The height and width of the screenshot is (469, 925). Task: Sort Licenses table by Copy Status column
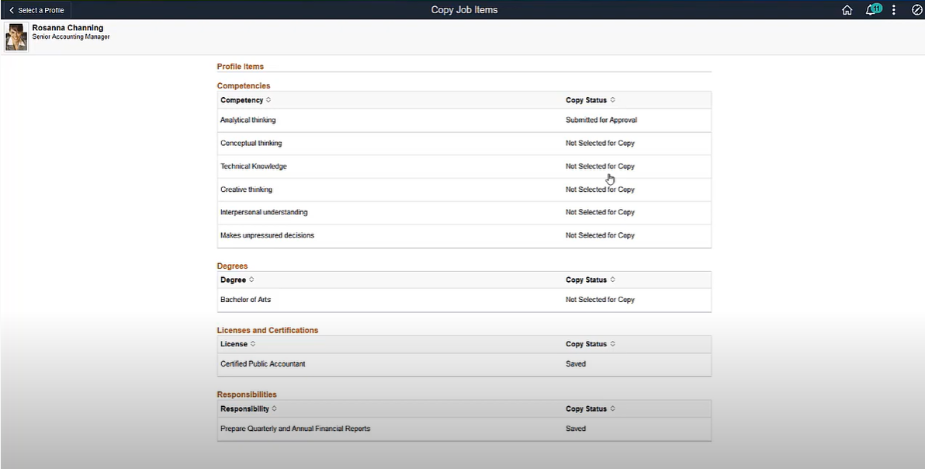pyautogui.click(x=590, y=344)
